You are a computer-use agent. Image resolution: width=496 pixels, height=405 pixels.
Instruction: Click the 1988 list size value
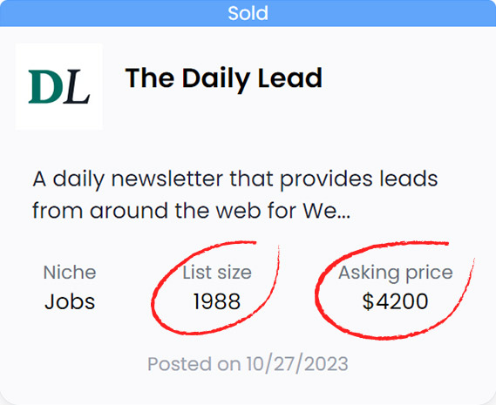(x=217, y=301)
